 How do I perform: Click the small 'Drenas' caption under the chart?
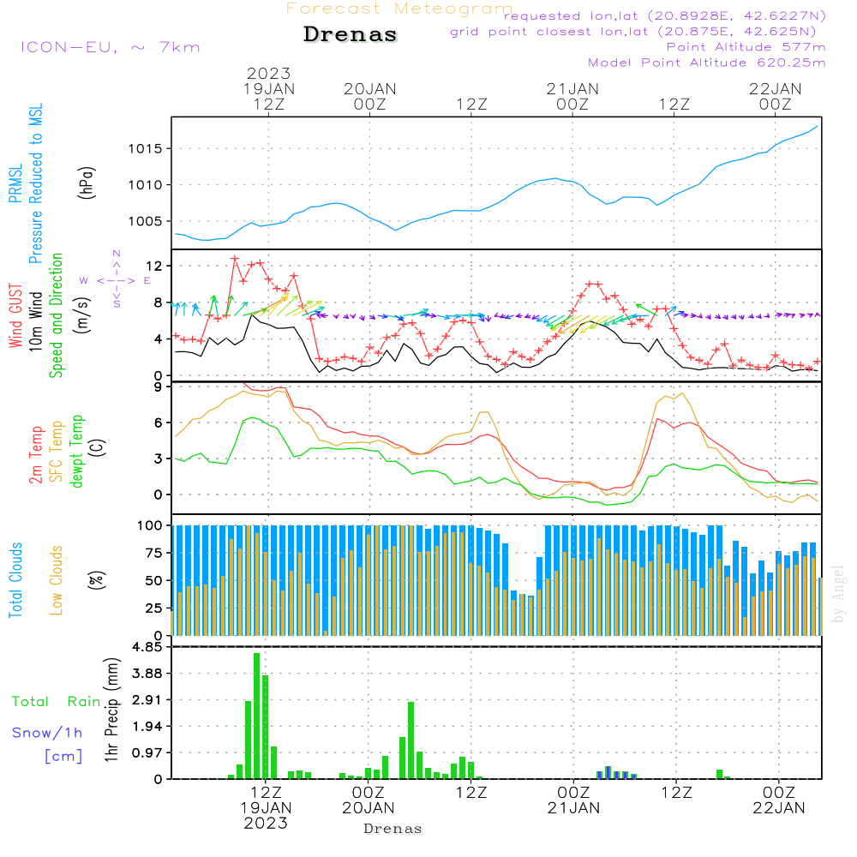pos(393,829)
